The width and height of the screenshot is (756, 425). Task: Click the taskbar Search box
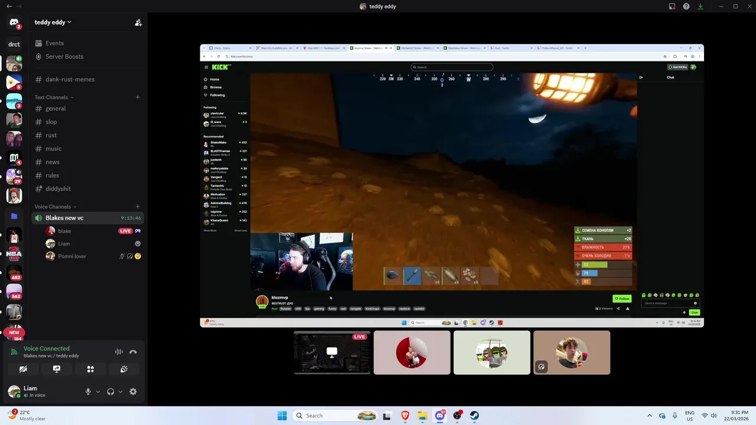click(x=335, y=416)
